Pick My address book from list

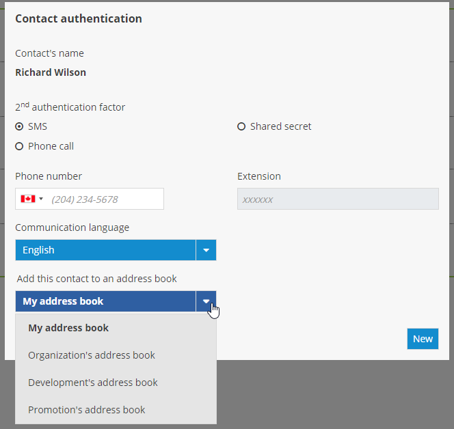[68, 328]
